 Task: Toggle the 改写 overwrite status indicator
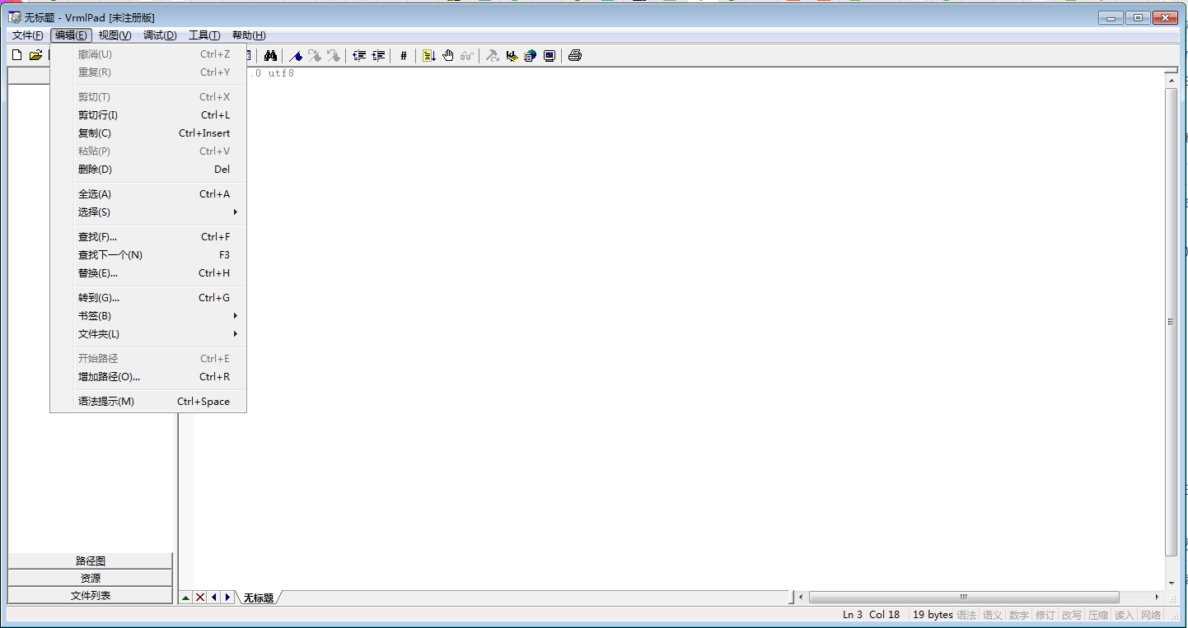(1071, 615)
